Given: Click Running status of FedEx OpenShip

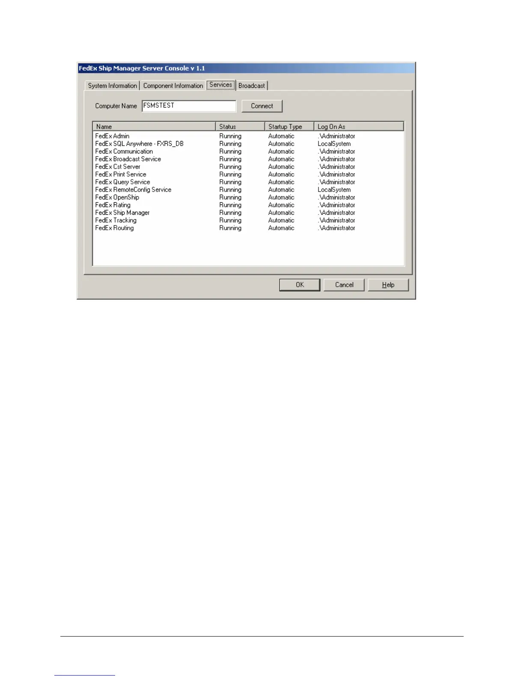Looking at the screenshot, I should coord(230,198).
